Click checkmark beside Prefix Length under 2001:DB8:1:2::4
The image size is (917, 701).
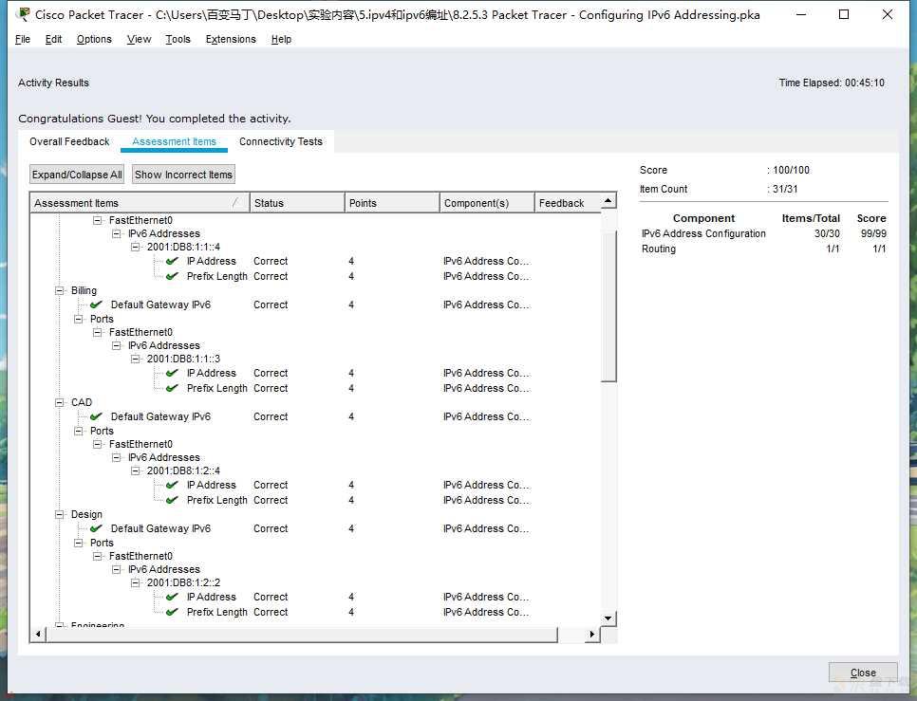pos(172,500)
